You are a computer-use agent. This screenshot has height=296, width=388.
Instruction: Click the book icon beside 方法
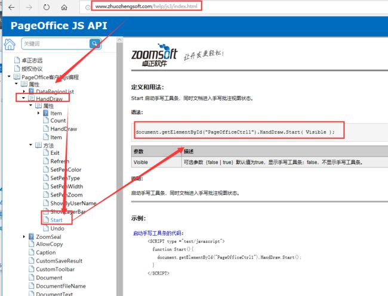(38, 145)
